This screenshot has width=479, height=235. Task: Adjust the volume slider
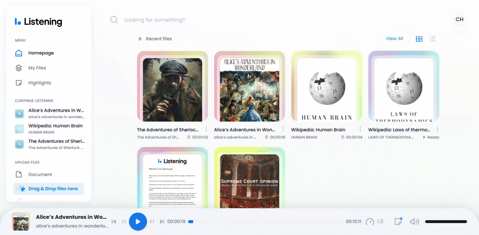[x=446, y=222]
